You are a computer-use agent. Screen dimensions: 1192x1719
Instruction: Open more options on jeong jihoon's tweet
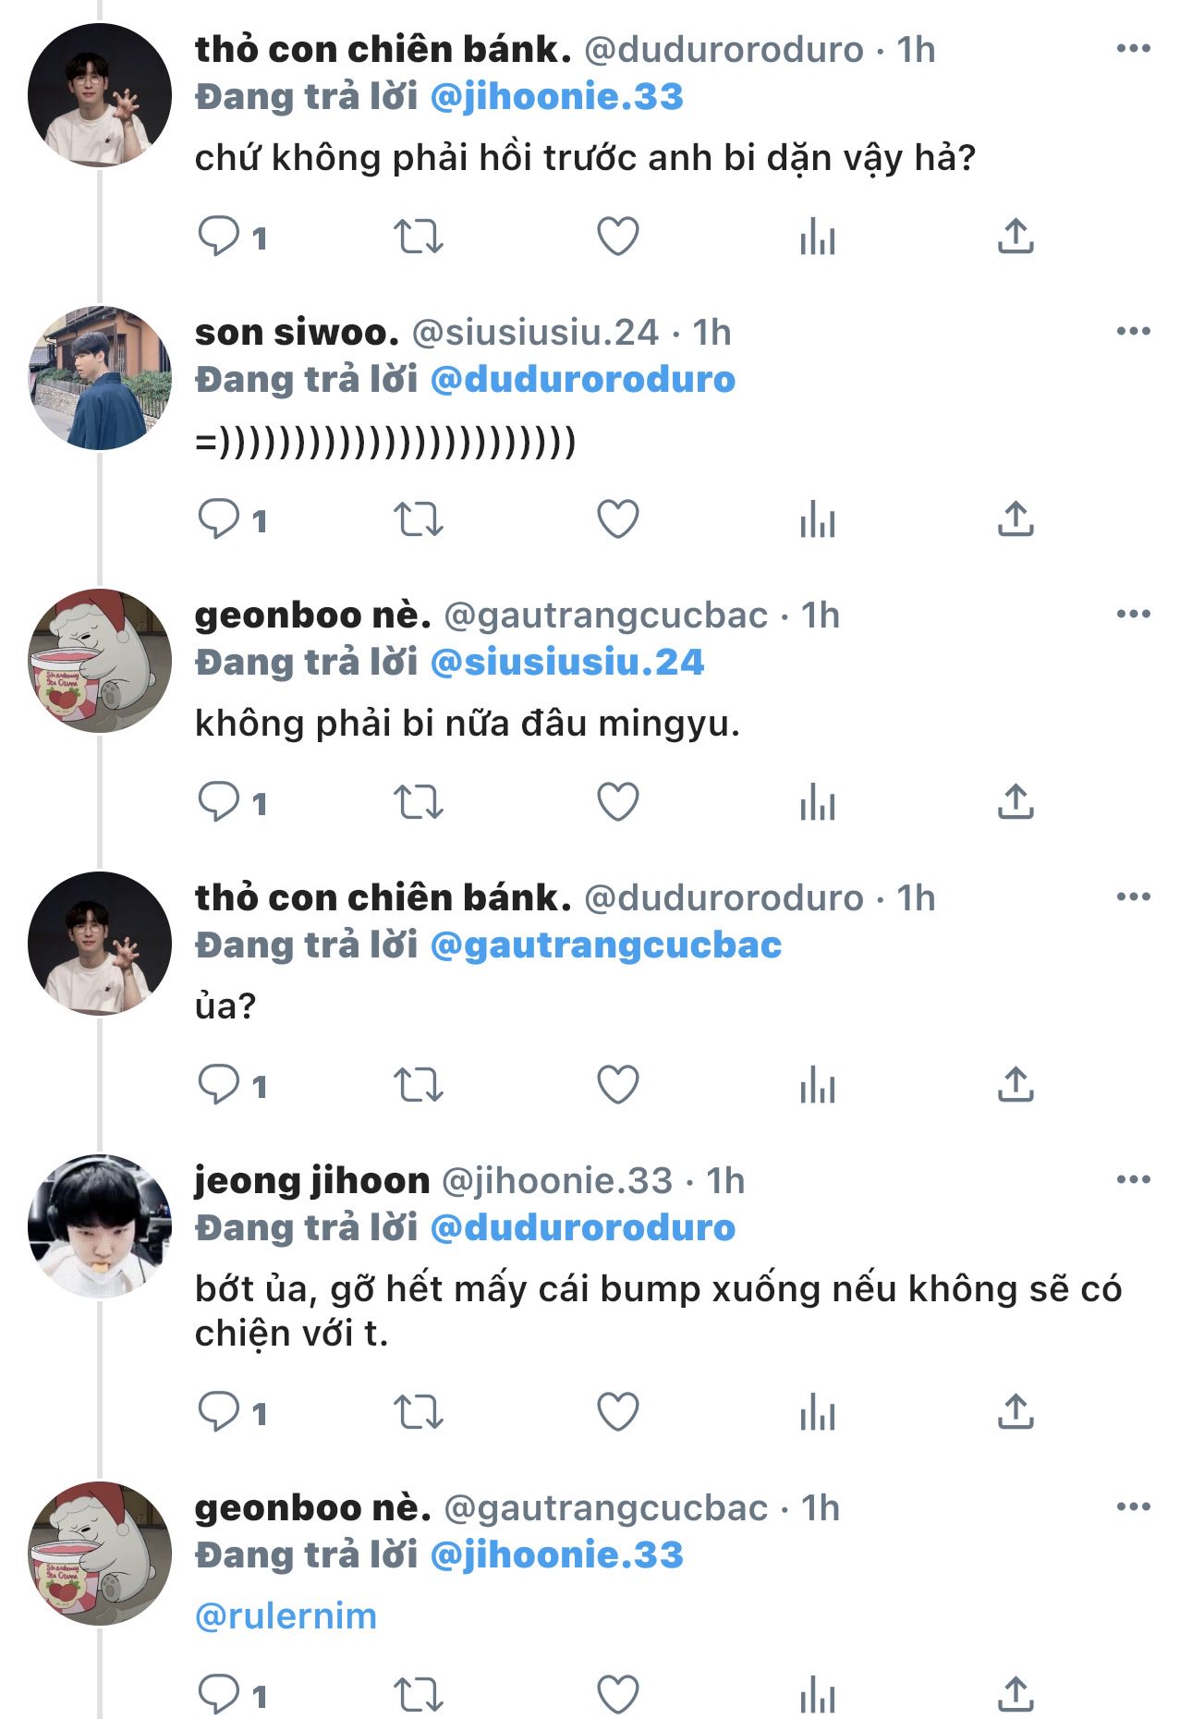1133,1180
